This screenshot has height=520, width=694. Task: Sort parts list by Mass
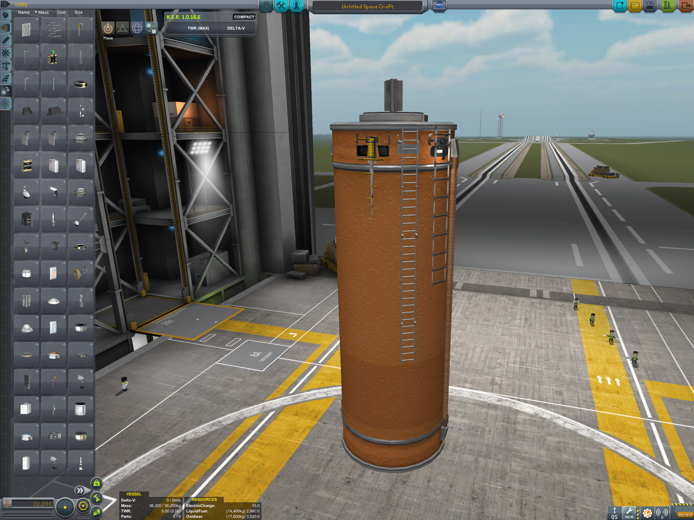click(43, 12)
